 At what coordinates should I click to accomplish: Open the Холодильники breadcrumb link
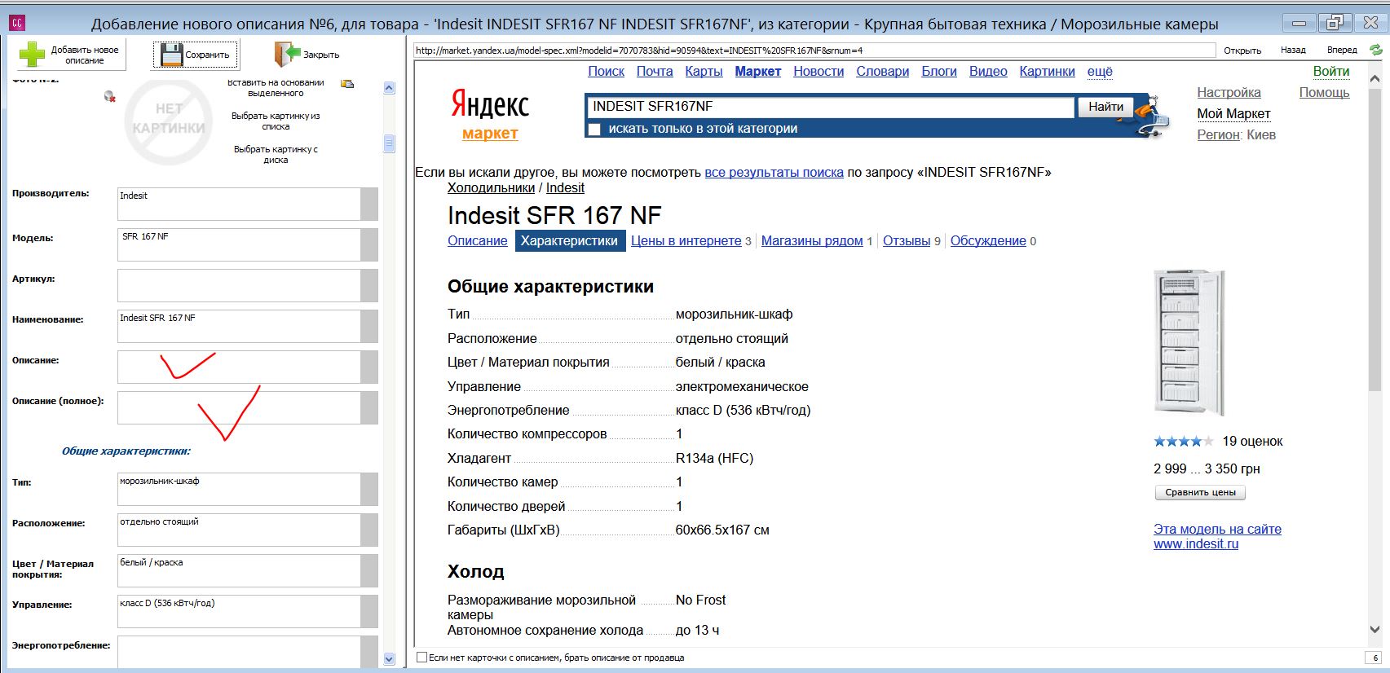click(491, 188)
